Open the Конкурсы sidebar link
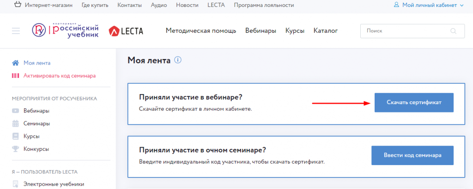 tap(36, 149)
